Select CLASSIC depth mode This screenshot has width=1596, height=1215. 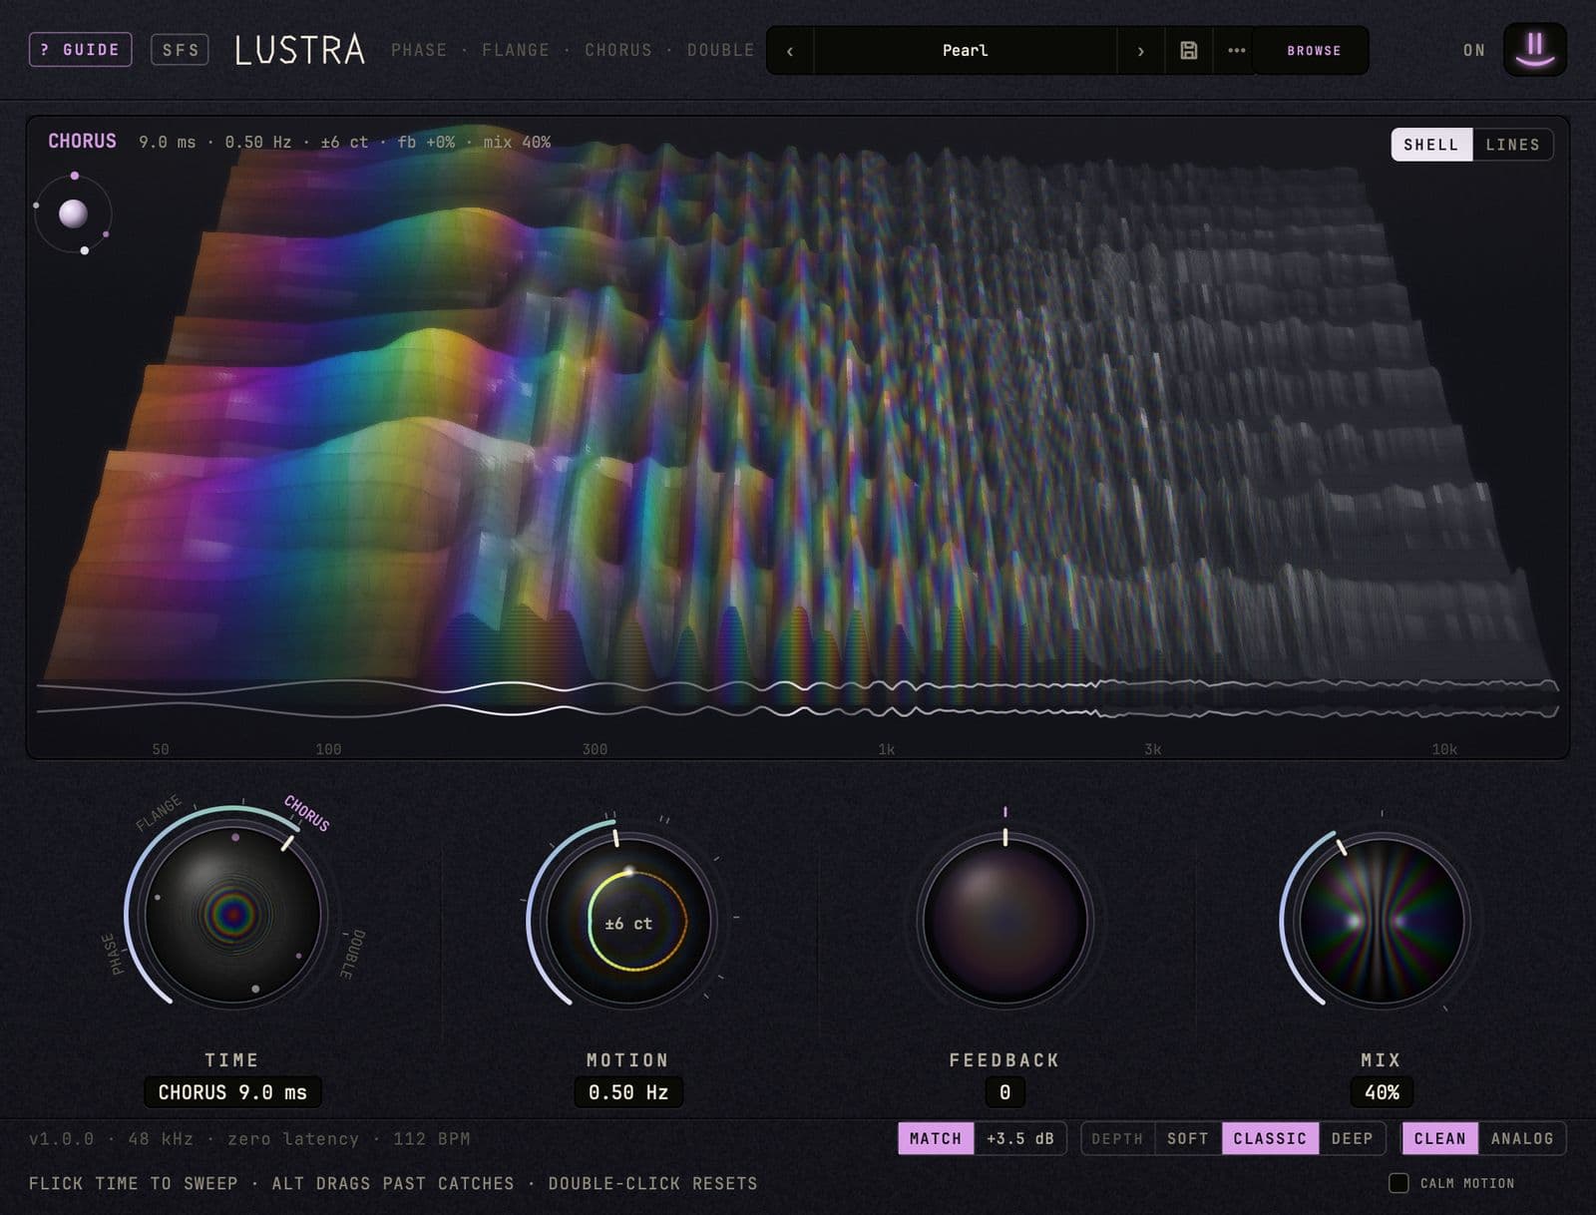(1270, 1138)
